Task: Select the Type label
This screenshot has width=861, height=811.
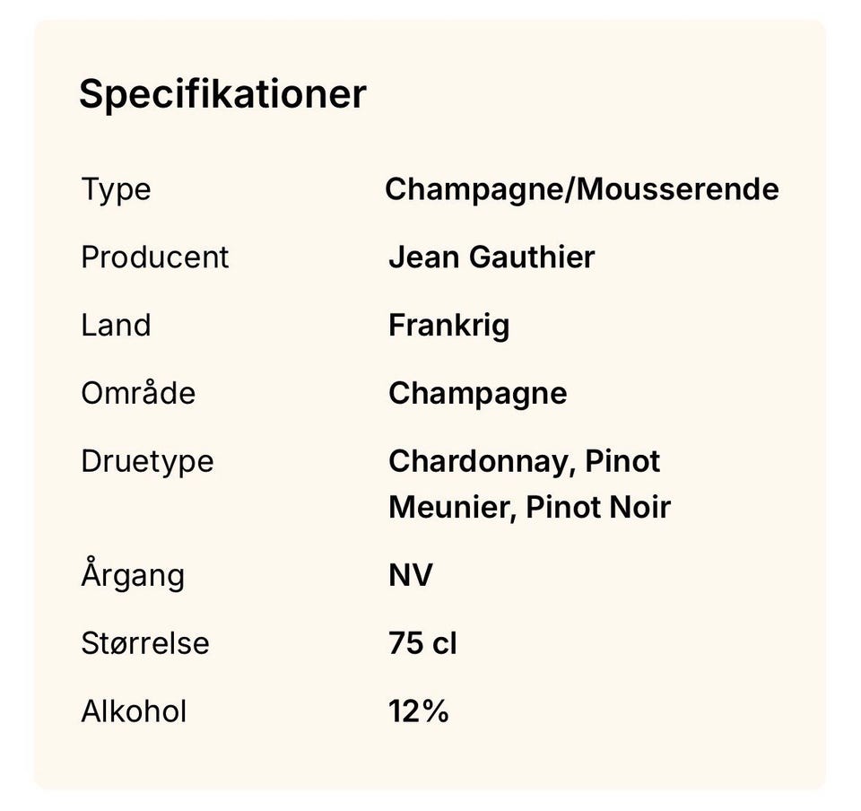Action: (x=116, y=191)
